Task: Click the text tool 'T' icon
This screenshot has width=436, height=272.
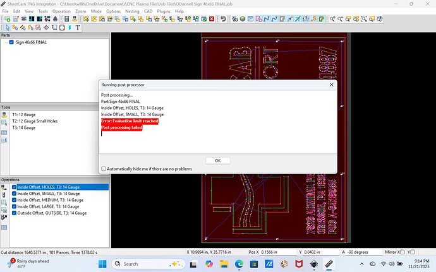Action: click(78, 28)
